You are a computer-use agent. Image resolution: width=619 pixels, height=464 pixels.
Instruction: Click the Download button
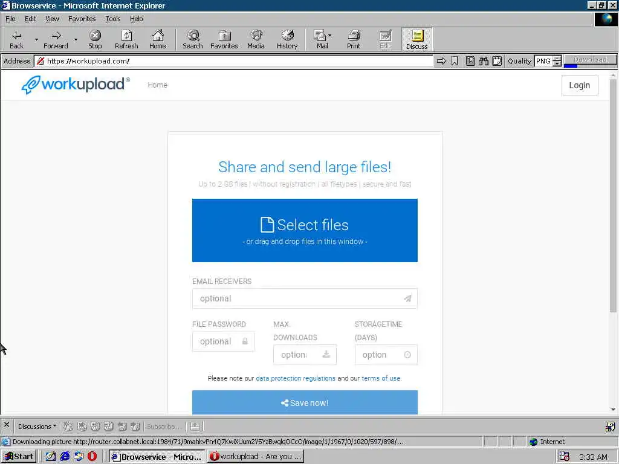click(590, 59)
